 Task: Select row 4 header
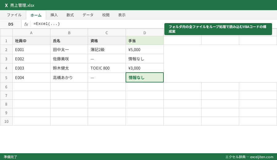point(6,68)
